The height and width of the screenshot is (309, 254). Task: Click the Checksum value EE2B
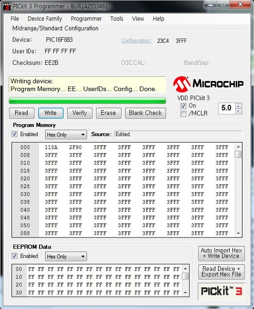(x=51, y=63)
